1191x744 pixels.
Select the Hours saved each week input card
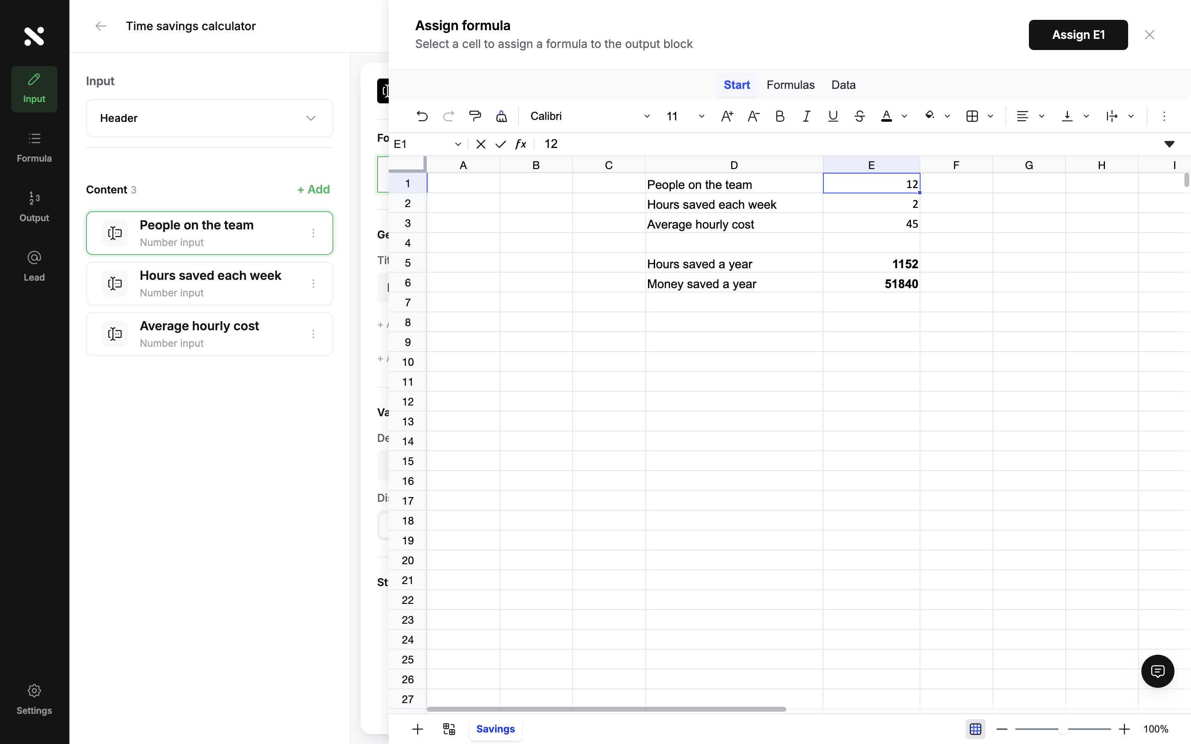point(209,284)
